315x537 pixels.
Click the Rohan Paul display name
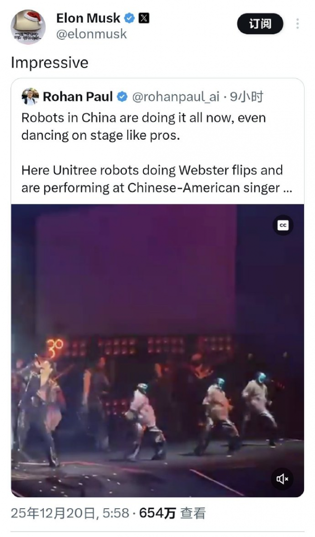coord(78,97)
